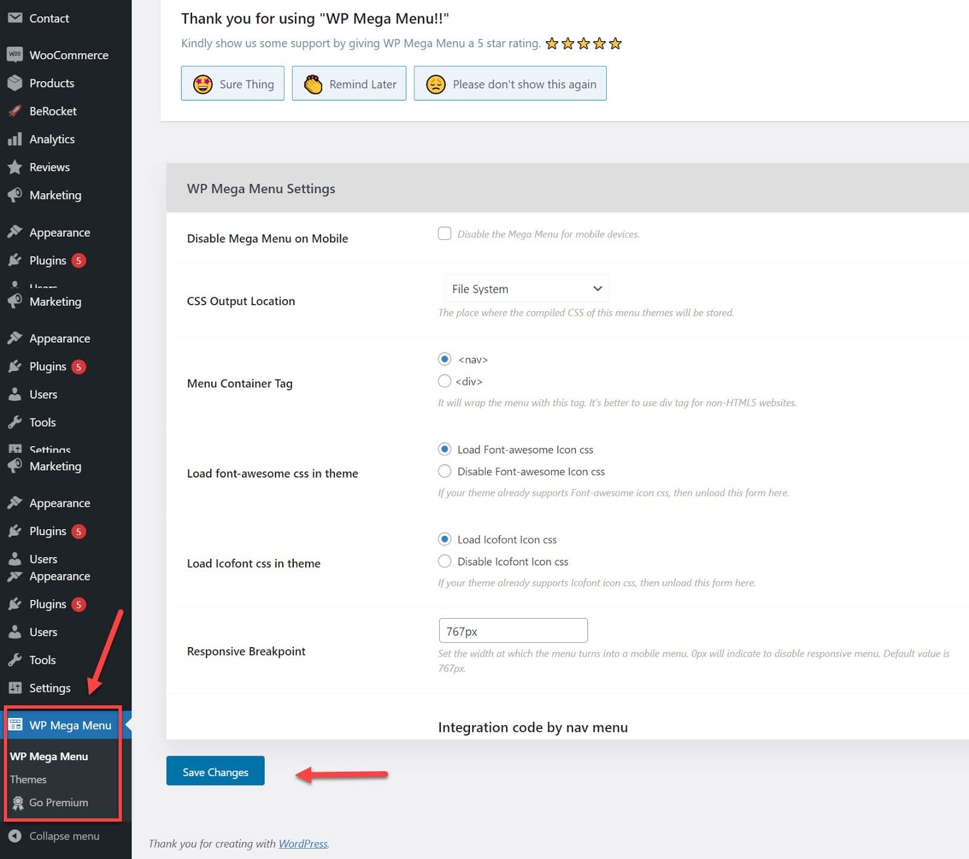
Task: Choose Load Icofont Icon css radio
Action: (x=445, y=539)
